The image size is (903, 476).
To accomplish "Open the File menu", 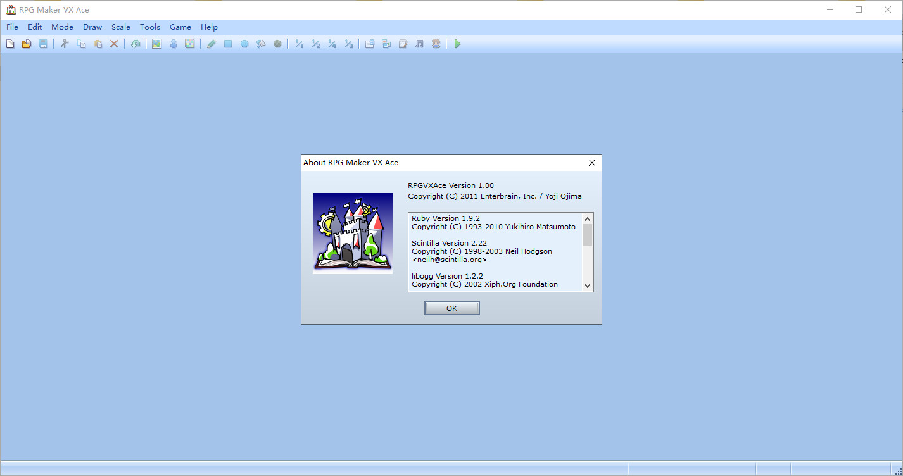I will [x=13, y=27].
